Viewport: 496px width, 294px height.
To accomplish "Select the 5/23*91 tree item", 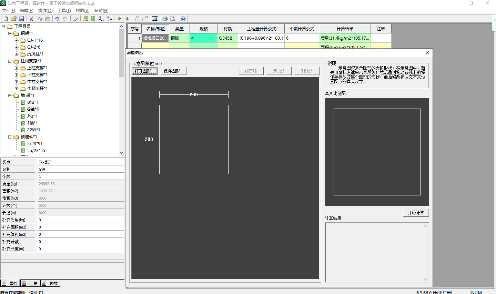I will point(35,144).
